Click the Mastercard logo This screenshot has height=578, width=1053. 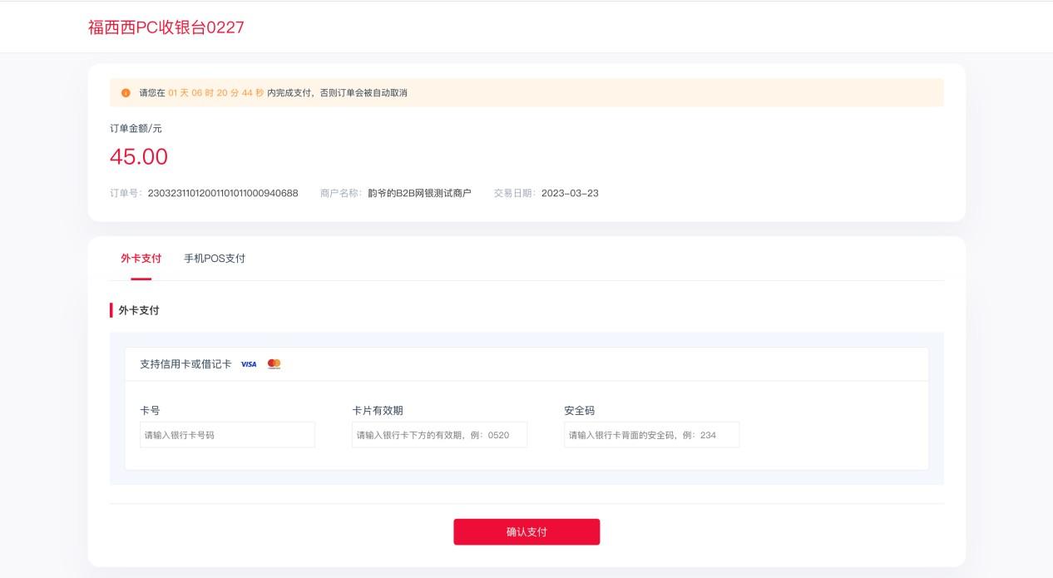point(274,364)
